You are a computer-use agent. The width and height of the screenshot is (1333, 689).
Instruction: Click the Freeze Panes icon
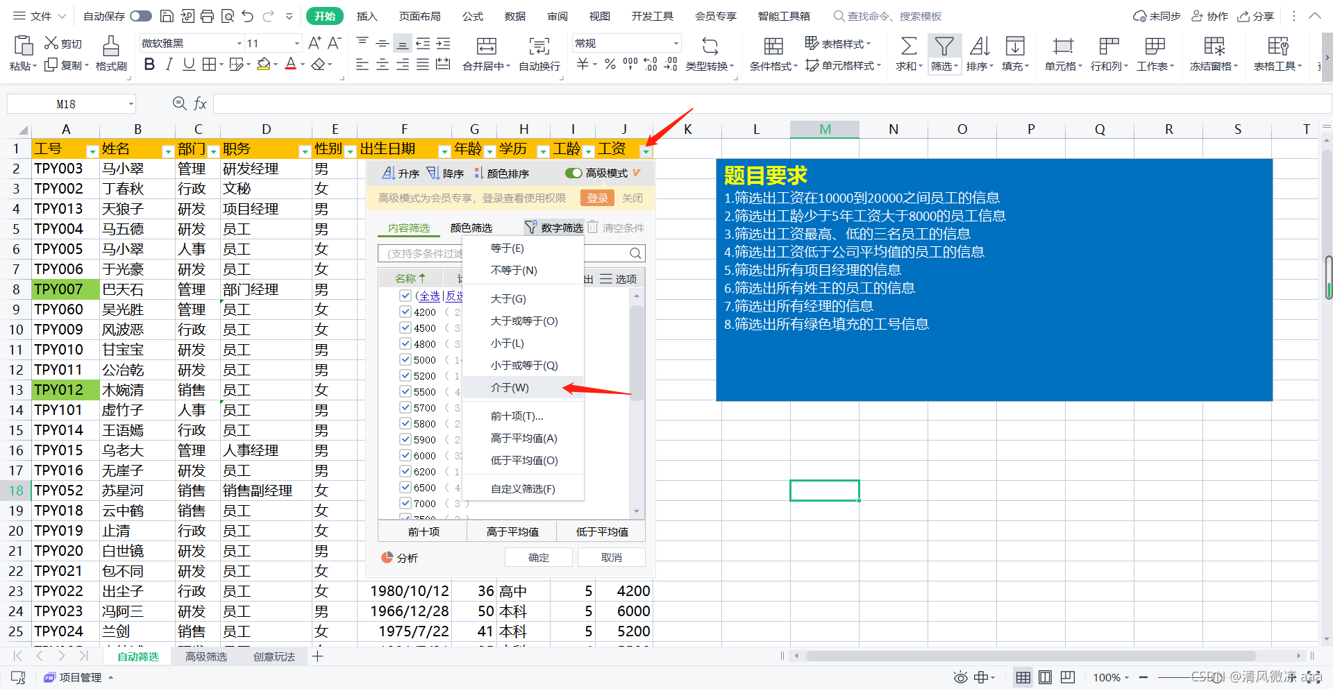click(1214, 46)
